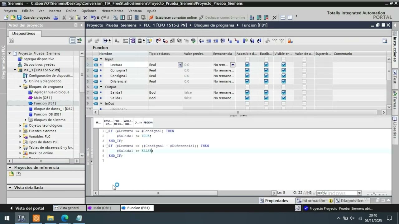Select Funcion_DB [DB1] in tree
This screenshot has height=224, width=399.
pyautogui.click(x=48, y=114)
